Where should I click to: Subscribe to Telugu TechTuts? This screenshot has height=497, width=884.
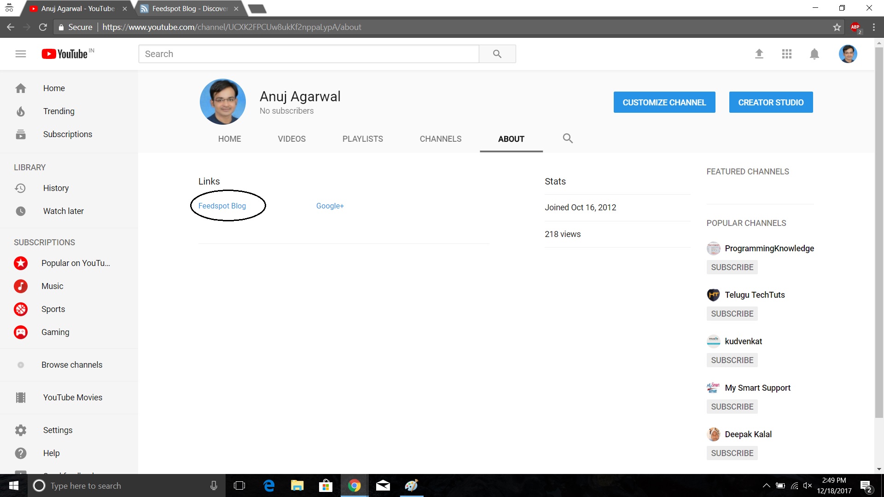(732, 314)
